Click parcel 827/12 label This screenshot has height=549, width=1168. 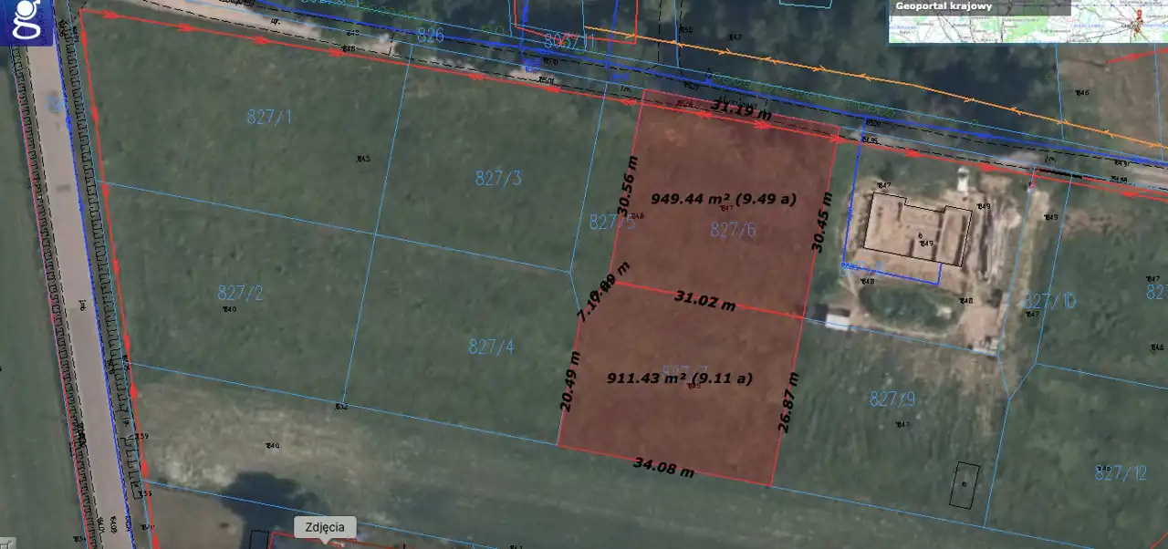pyautogui.click(x=1121, y=472)
